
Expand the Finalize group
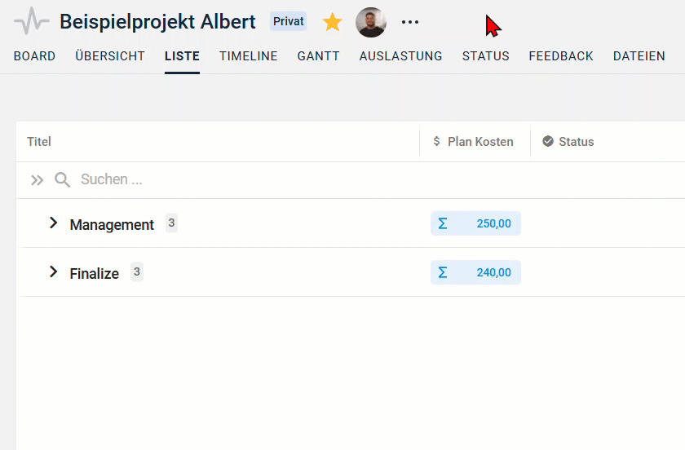(x=54, y=272)
